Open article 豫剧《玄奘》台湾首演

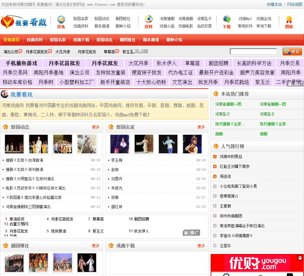coord(24,160)
